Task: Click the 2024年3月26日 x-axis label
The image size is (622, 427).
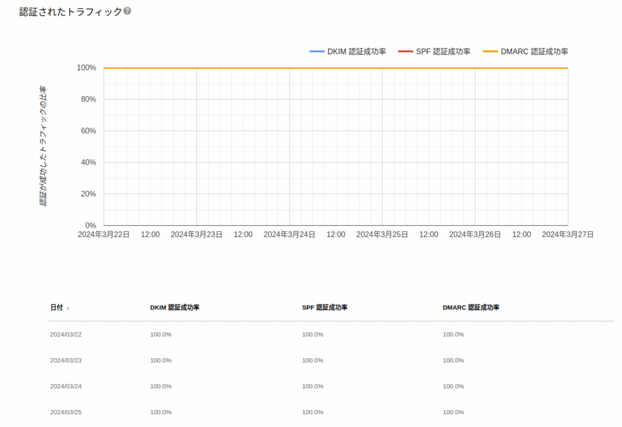Action: 474,234
